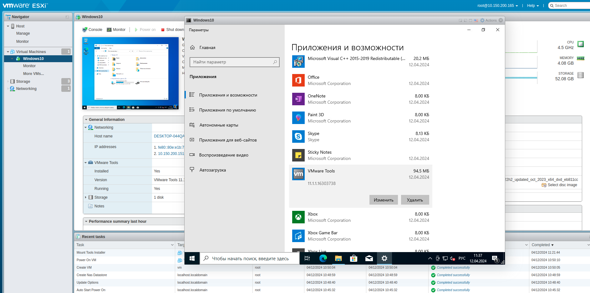This screenshot has width=590, height=293.
Task: Select the Skype app icon
Action: coord(298,137)
